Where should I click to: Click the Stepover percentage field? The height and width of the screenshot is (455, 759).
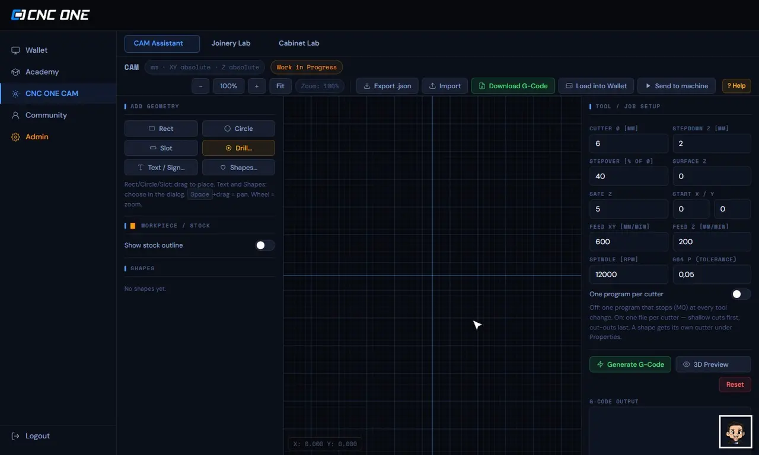click(629, 176)
